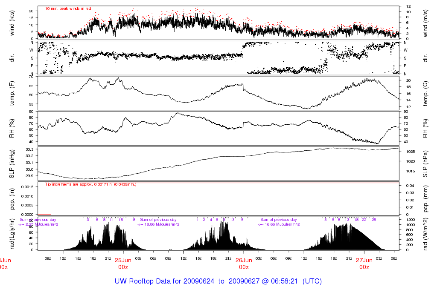Select the '27Jun 00z' date label
437x298 pixels.
[x=364, y=264]
